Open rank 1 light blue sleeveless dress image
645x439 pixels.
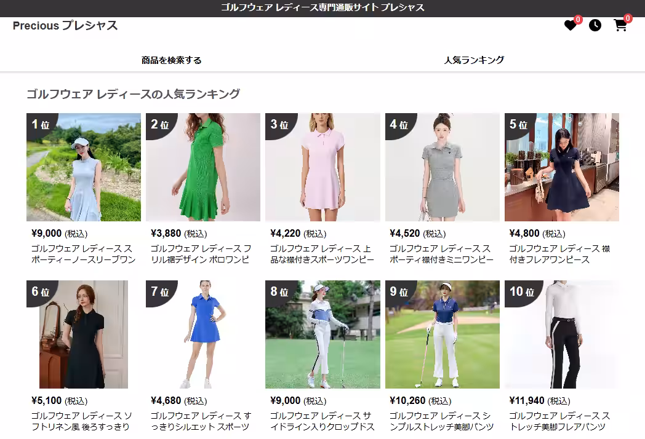(x=84, y=167)
